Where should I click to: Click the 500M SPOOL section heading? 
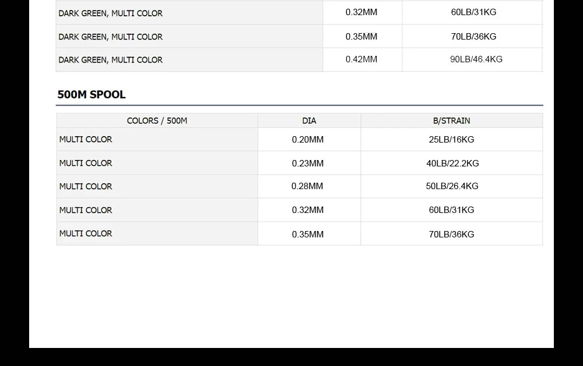coord(92,94)
